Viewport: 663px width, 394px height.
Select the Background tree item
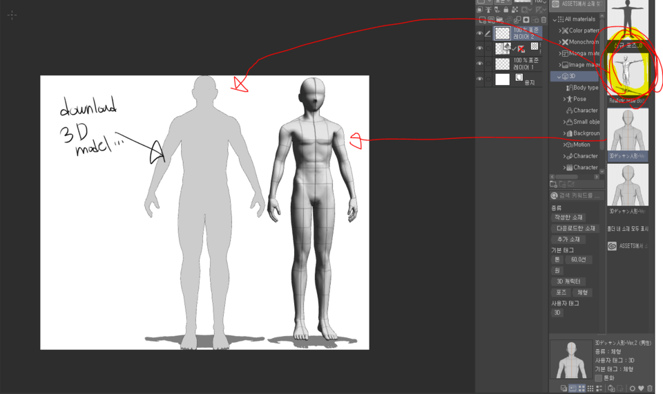(583, 133)
